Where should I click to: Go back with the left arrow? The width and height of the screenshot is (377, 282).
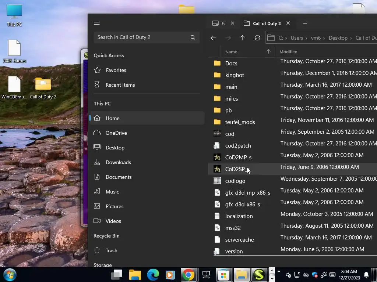point(213,38)
